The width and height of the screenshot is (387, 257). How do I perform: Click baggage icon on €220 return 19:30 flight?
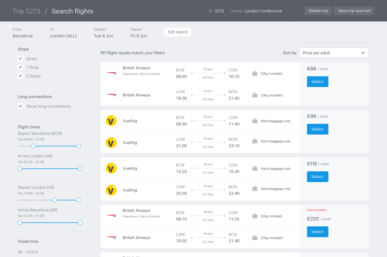pyautogui.click(x=255, y=238)
